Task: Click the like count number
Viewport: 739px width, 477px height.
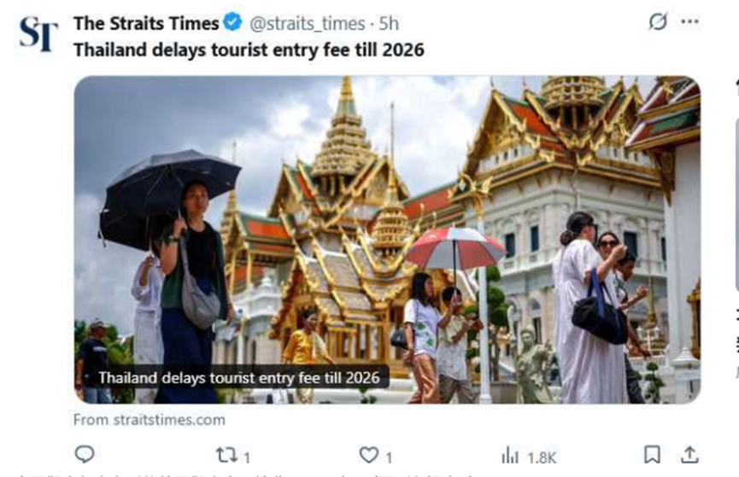Action: pyautogui.click(x=389, y=457)
